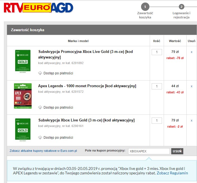Click the step 2 Logowanie i rejestracja circle

pos(181,7)
